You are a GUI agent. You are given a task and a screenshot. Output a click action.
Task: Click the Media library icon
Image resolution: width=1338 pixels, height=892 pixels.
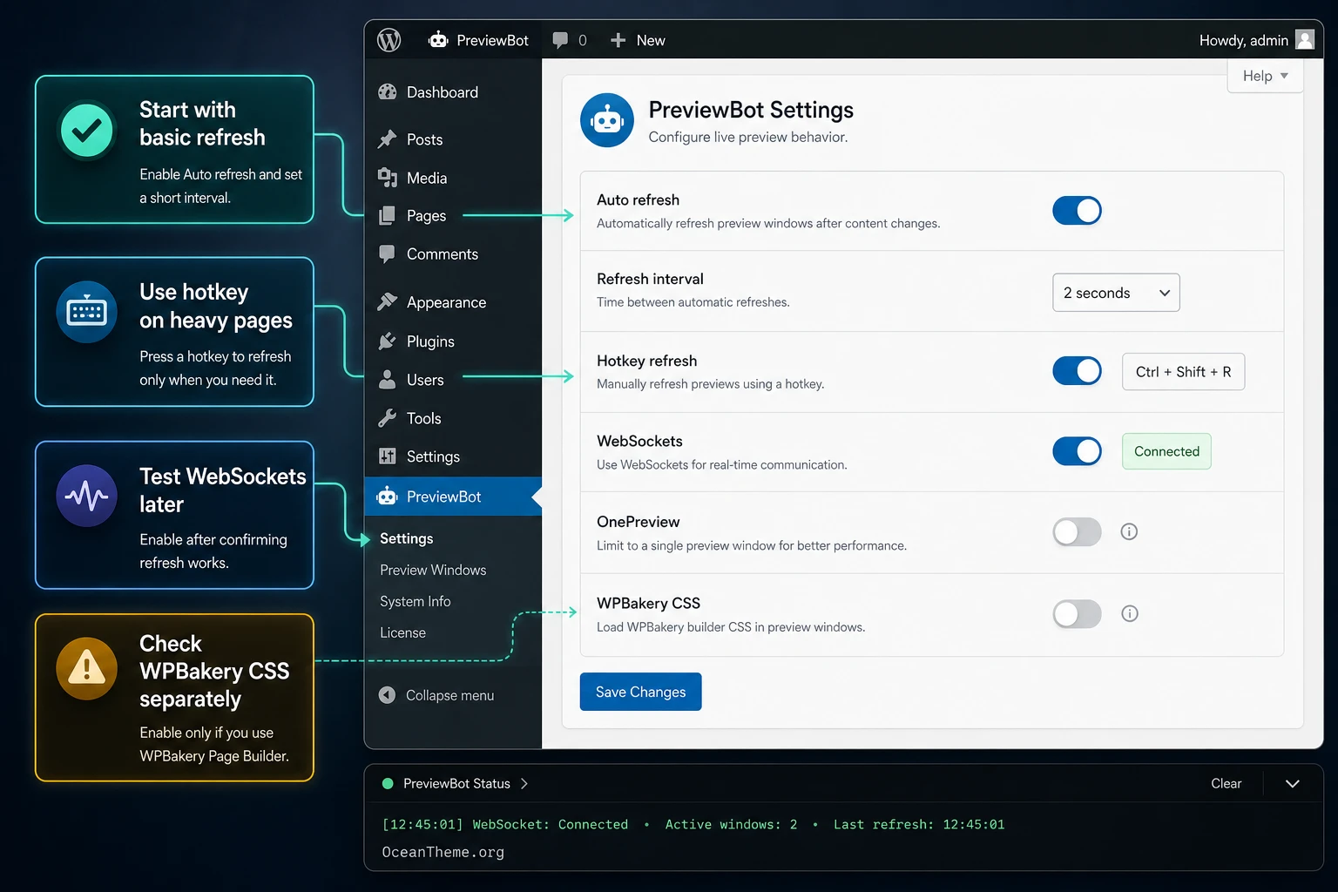[388, 178]
